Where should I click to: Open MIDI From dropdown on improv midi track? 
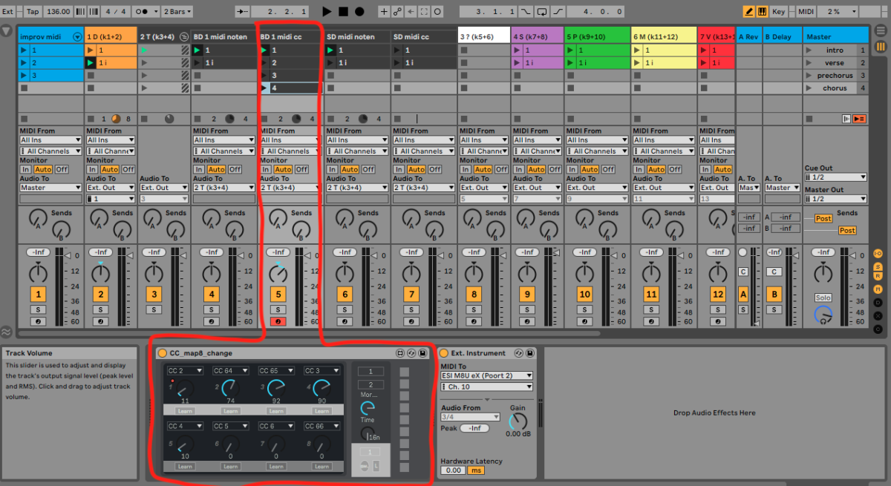click(50, 139)
